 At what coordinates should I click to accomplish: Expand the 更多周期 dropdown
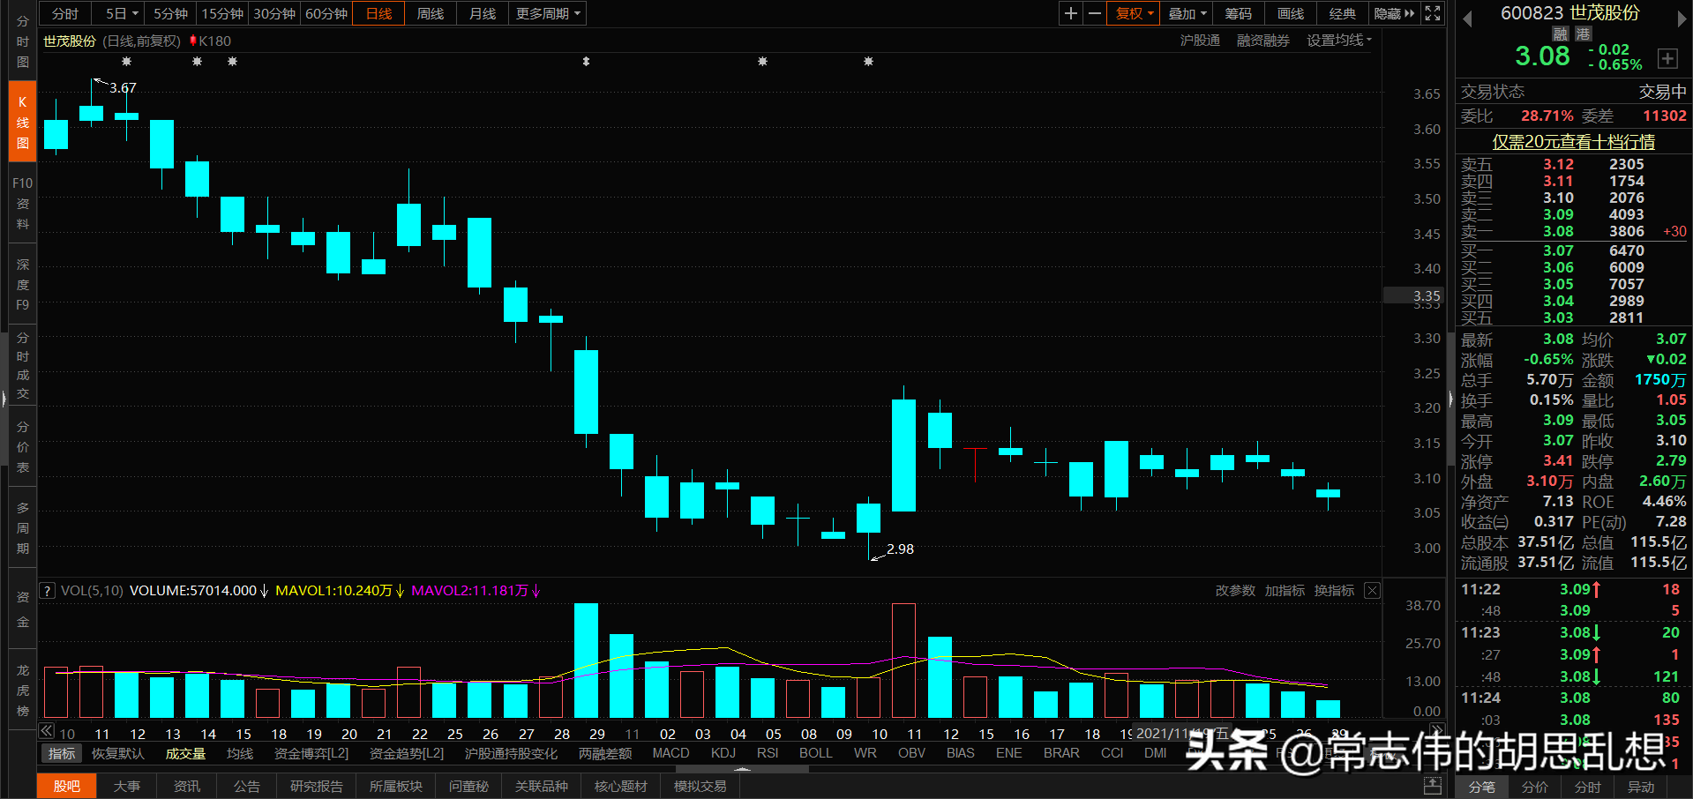(x=546, y=13)
